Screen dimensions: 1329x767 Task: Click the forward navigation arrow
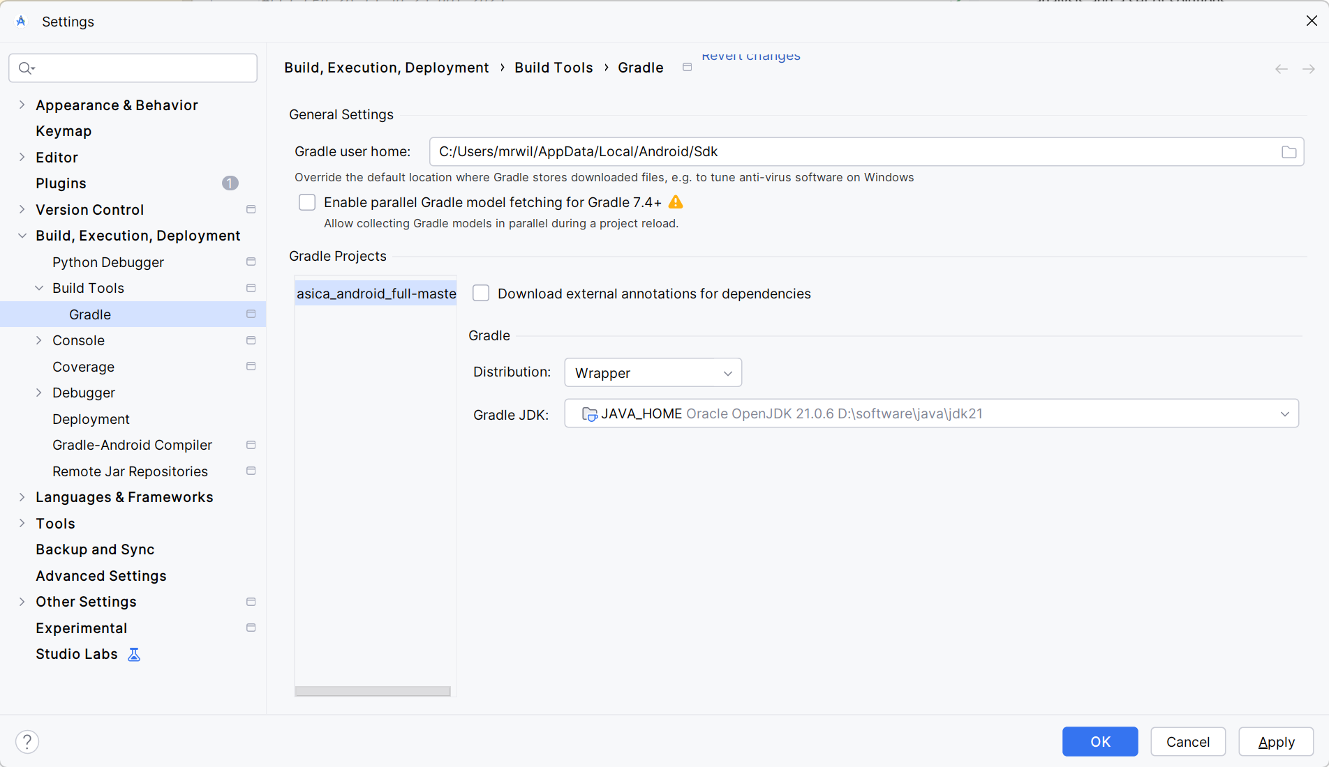point(1309,69)
